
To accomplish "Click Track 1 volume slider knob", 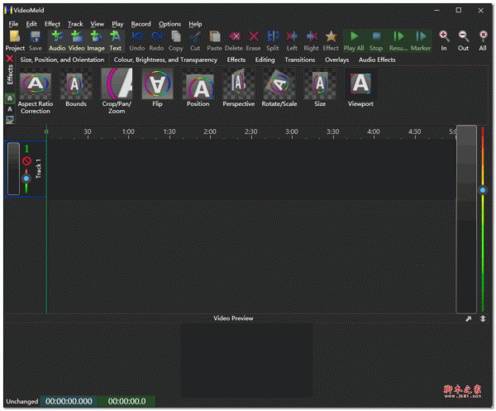I will (26, 179).
